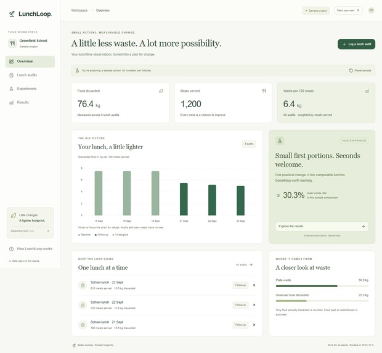Click the 21 Sept bar in the chart
The width and height of the screenshot is (382, 353).
point(184,199)
